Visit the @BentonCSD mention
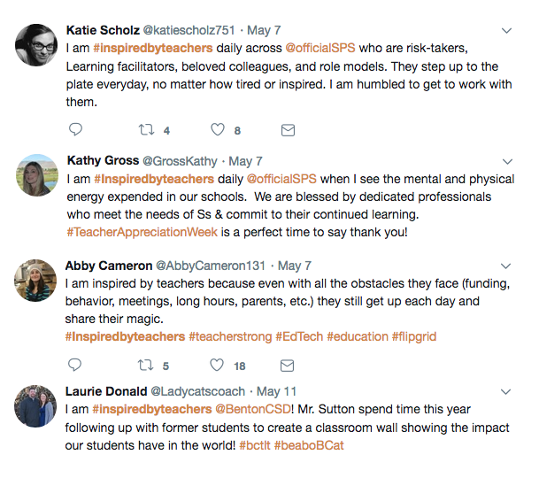 click(x=253, y=409)
